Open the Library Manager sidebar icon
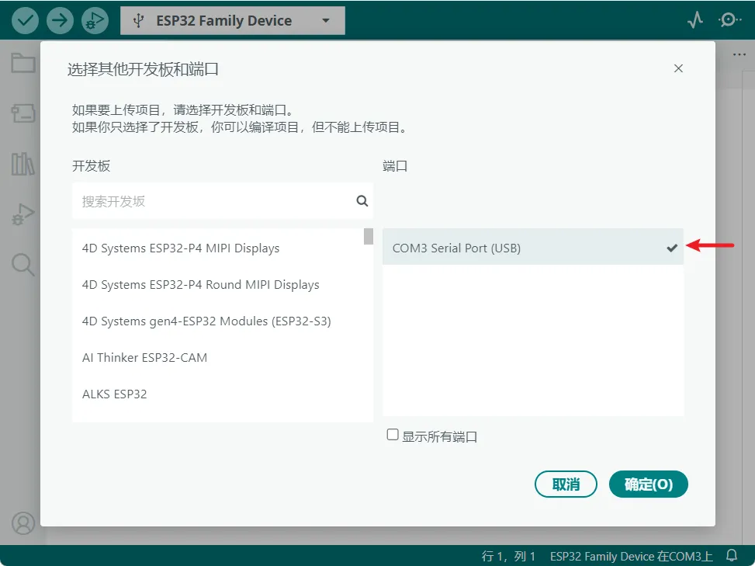This screenshot has width=755, height=566. tap(23, 164)
